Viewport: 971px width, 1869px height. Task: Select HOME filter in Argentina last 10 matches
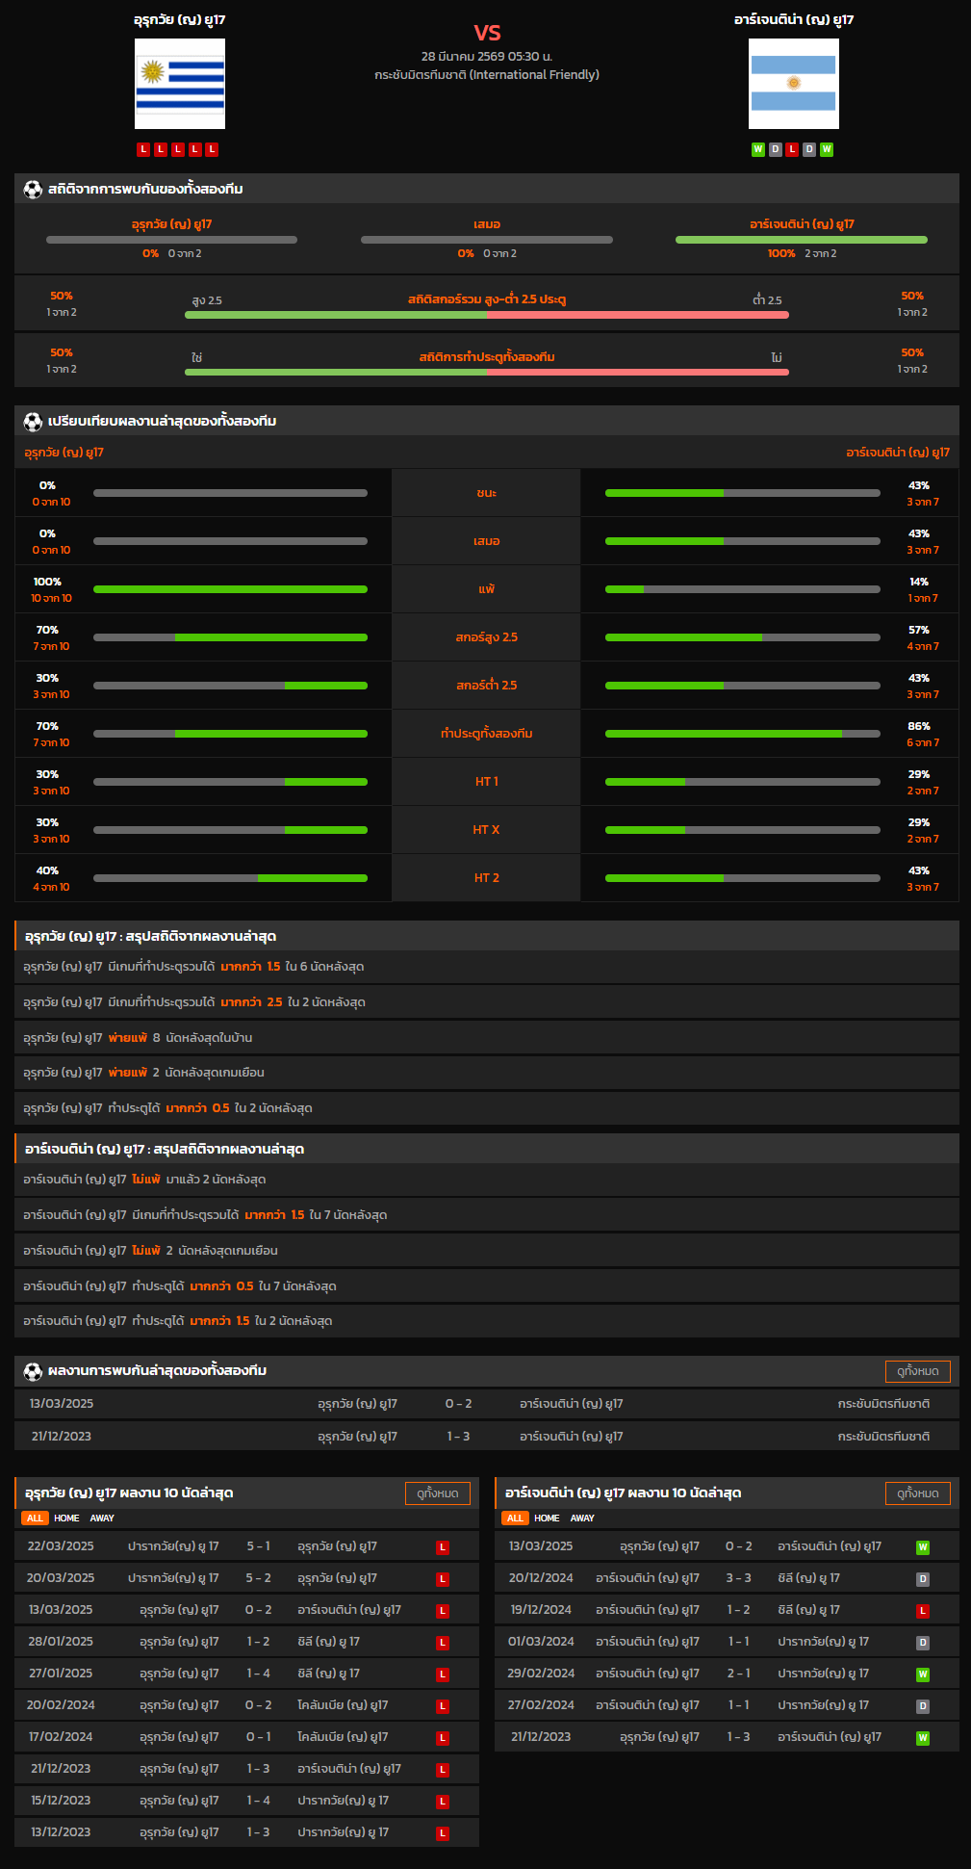coord(547,1519)
